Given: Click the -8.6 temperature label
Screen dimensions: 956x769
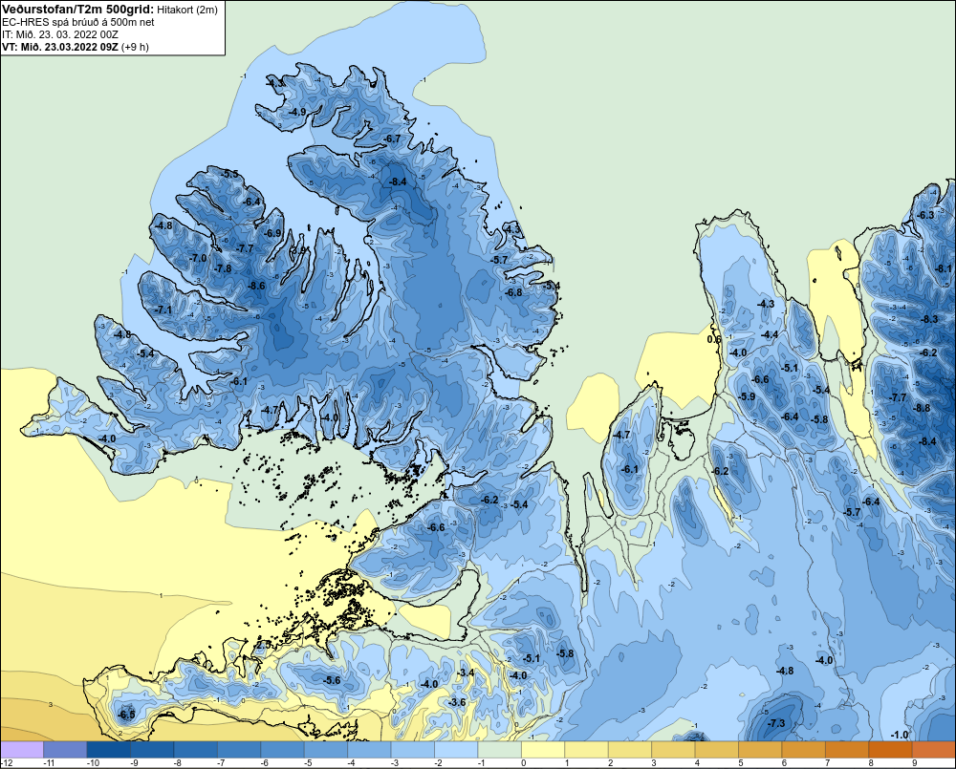Looking at the screenshot, I should tap(256, 286).
